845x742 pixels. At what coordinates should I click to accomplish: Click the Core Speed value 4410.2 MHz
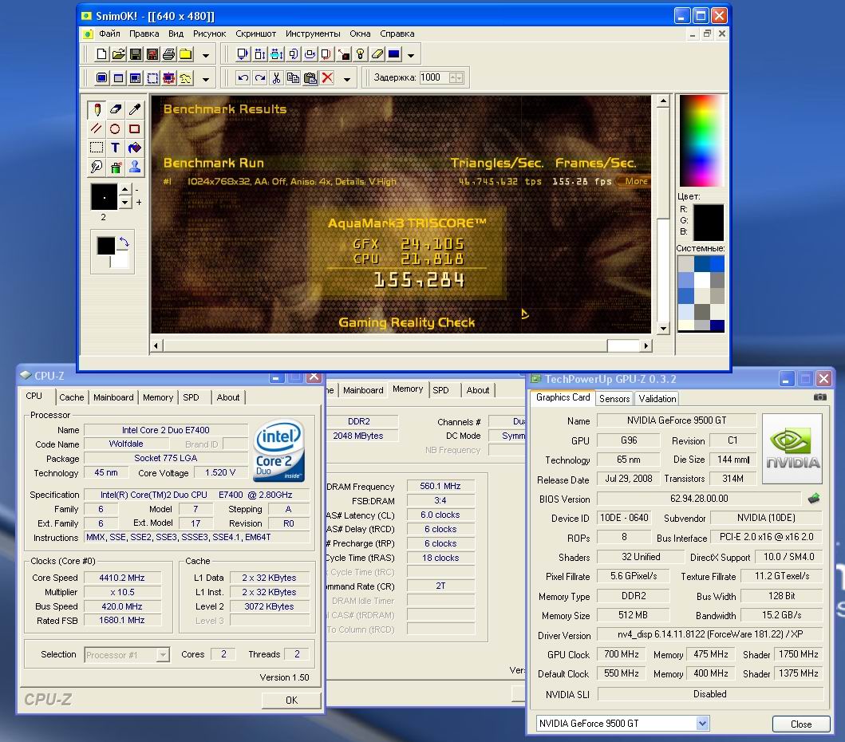122,578
